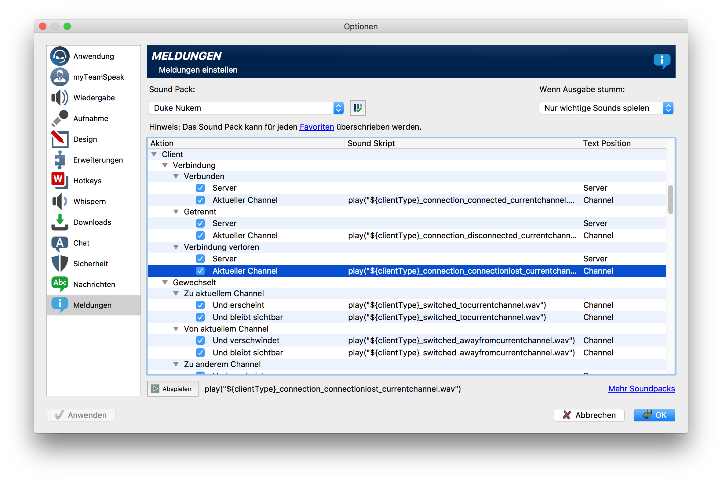This screenshot has height=482, width=722.
Task: Open the Wenn Ausgabe stumm dropdown
Action: 606,108
